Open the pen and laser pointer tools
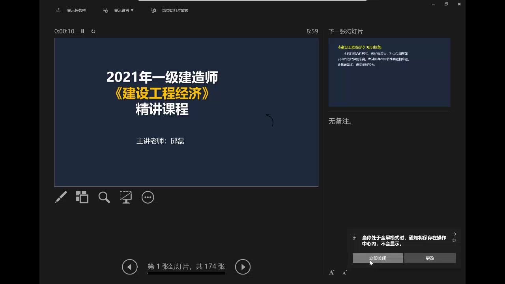 pos(61,197)
